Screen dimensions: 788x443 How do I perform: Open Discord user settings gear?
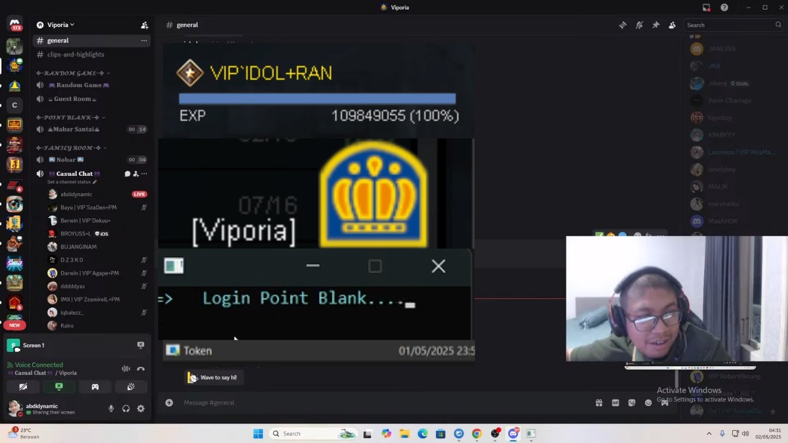click(140, 409)
